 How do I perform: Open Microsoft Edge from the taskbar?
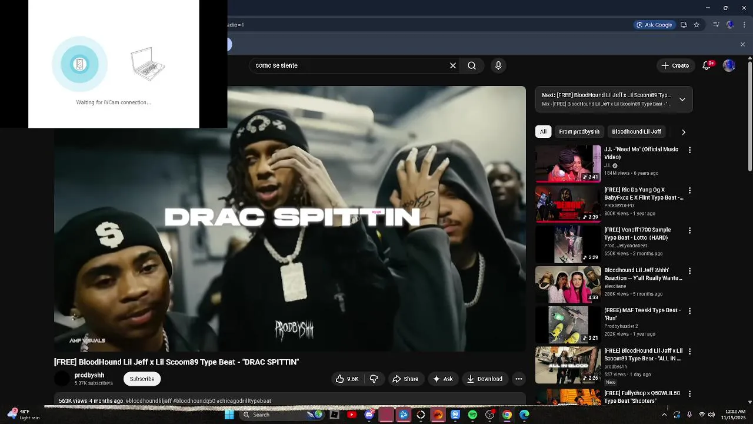tap(524, 415)
